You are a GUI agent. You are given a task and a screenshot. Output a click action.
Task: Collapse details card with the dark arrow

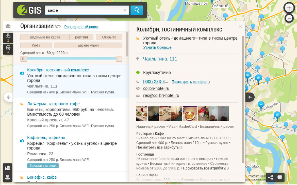pyautogui.click(x=250, y=97)
